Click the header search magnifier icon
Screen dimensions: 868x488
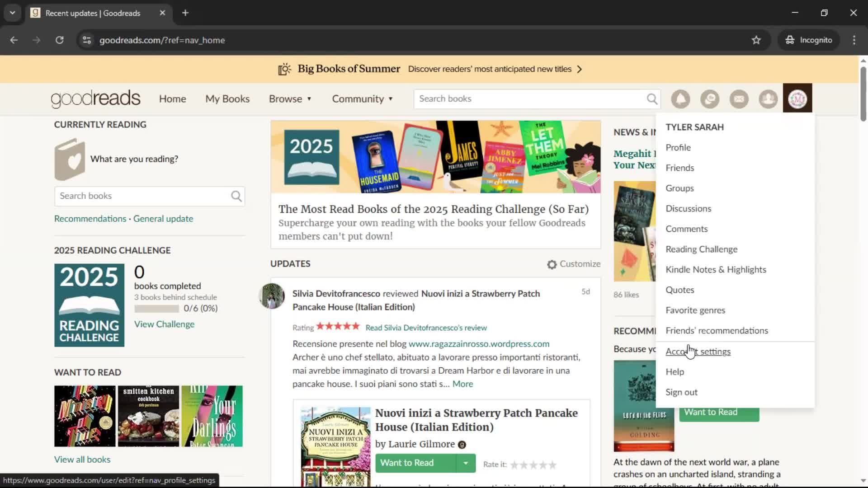(651, 99)
